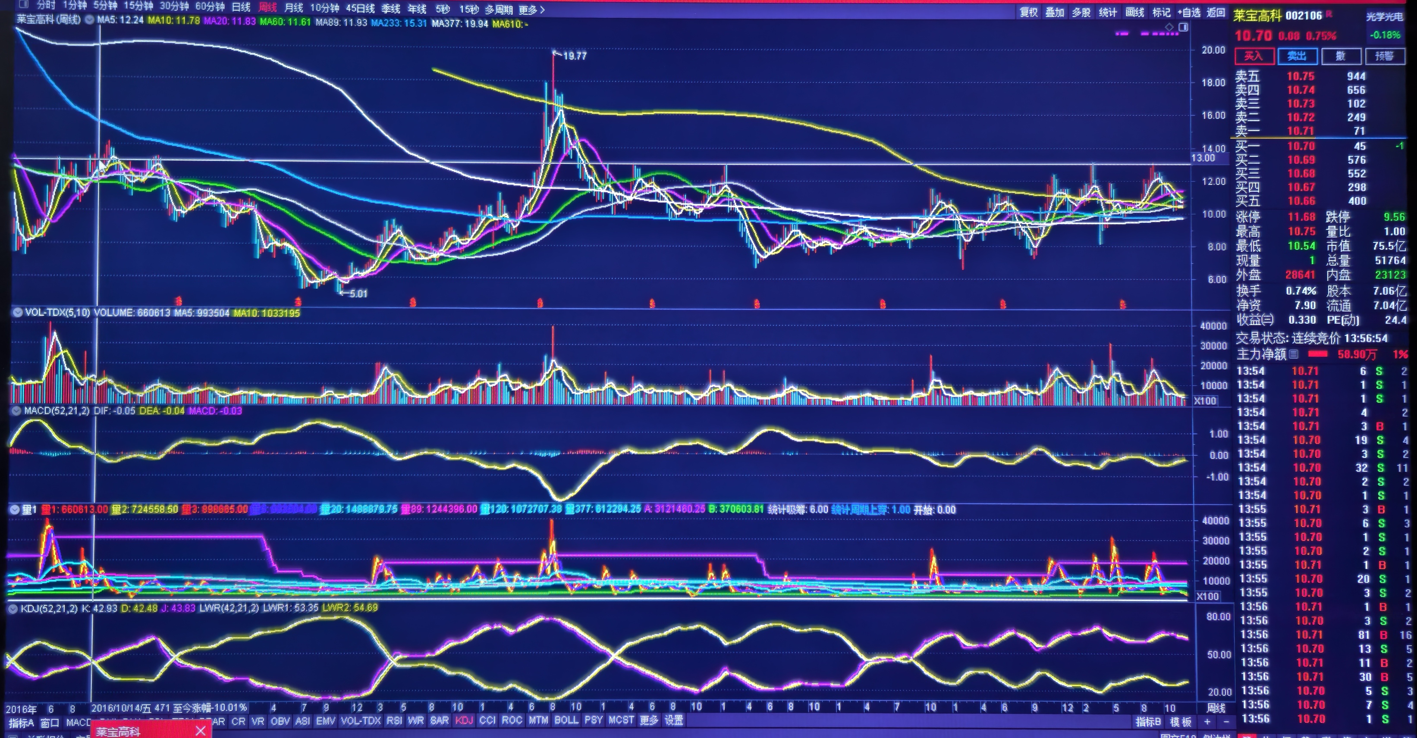
Task: Click the minus zoom button near 模板
Action: tap(1226, 722)
